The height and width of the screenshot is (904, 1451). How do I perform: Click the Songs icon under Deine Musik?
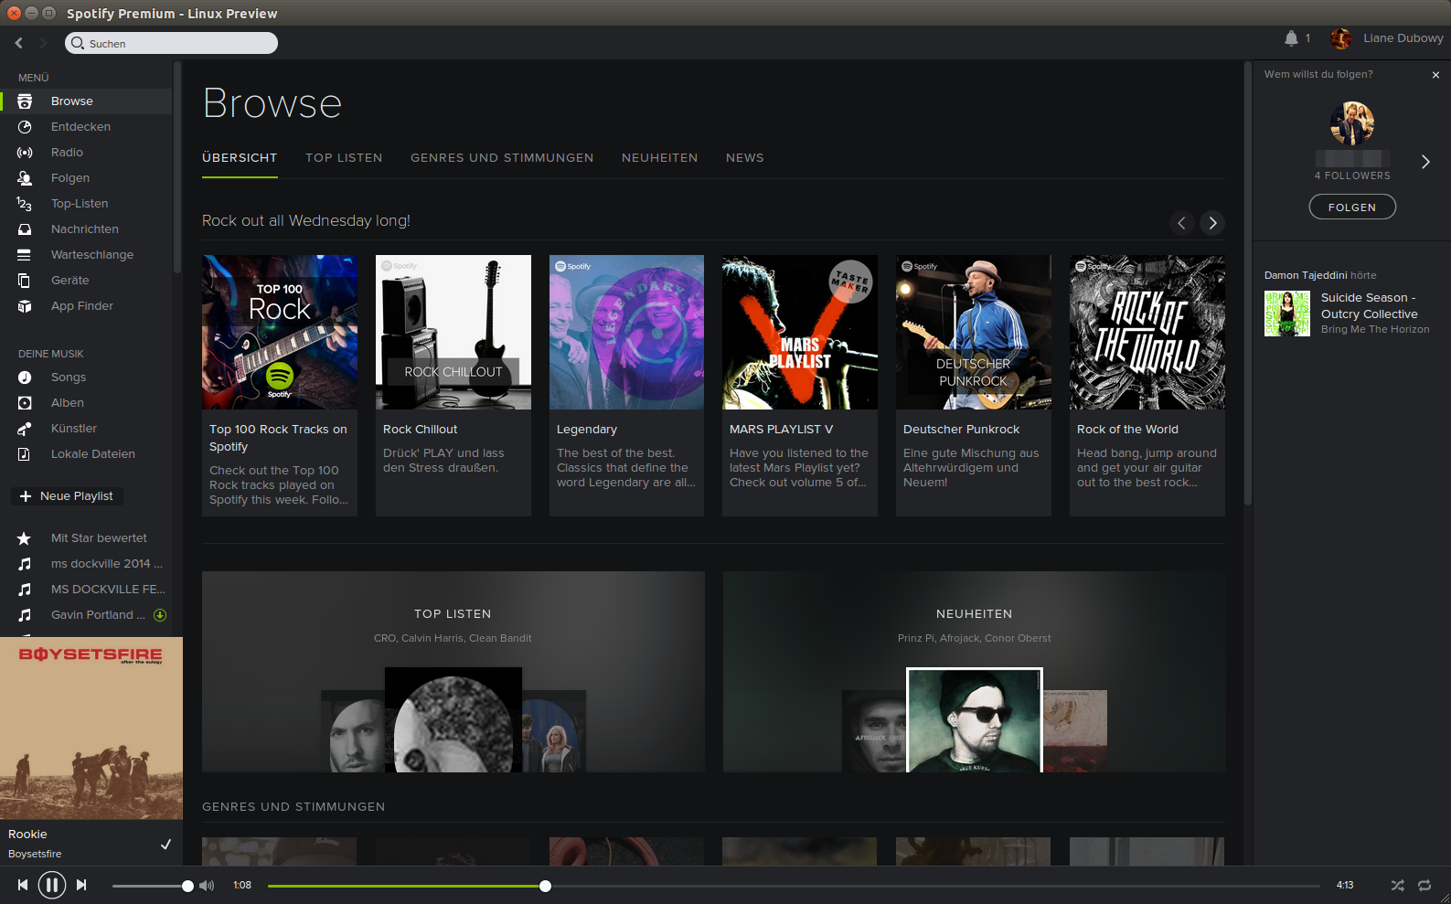[x=25, y=378]
